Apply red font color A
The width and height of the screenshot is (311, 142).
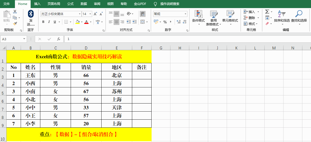tap(86, 22)
